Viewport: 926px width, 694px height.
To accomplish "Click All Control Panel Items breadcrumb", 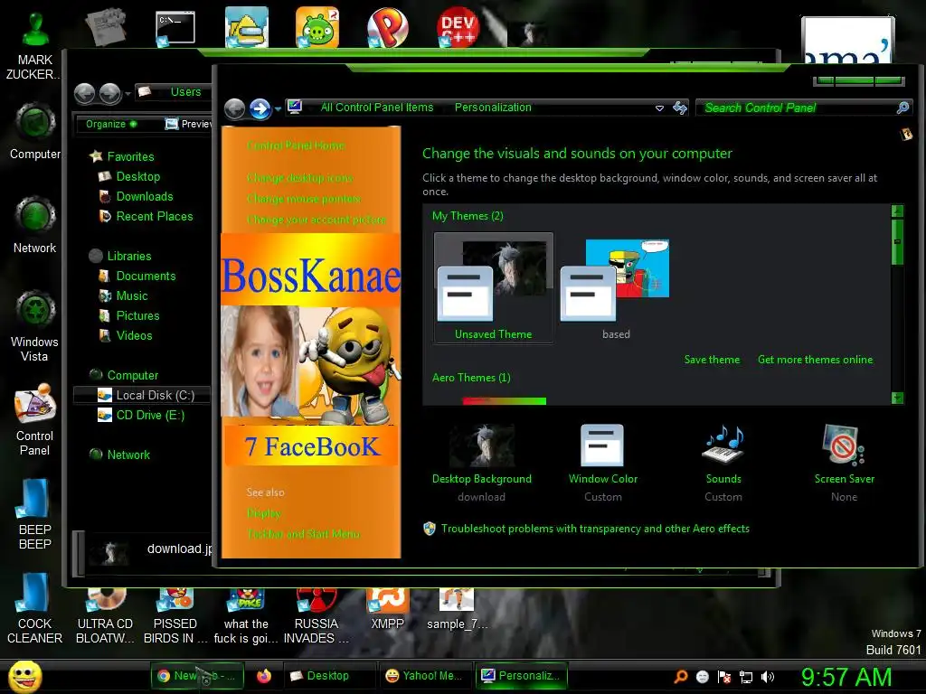I will click(377, 108).
